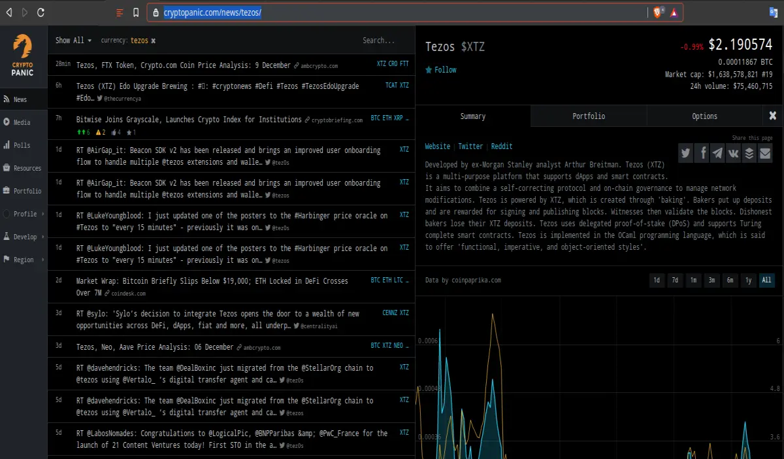Click the TCAT currency tag
The width and height of the screenshot is (784, 459).
(391, 85)
